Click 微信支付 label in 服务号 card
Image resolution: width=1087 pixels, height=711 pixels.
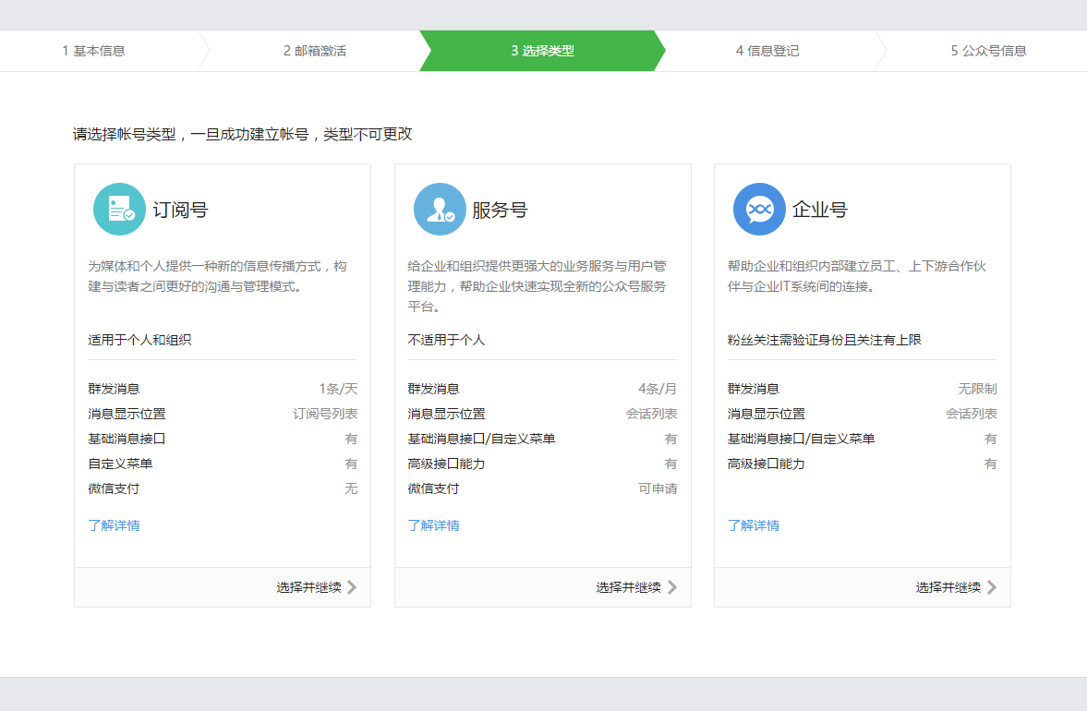click(x=433, y=488)
